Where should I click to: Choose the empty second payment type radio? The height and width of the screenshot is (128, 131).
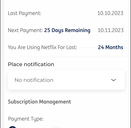pyautogui.click(x=55, y=127)
